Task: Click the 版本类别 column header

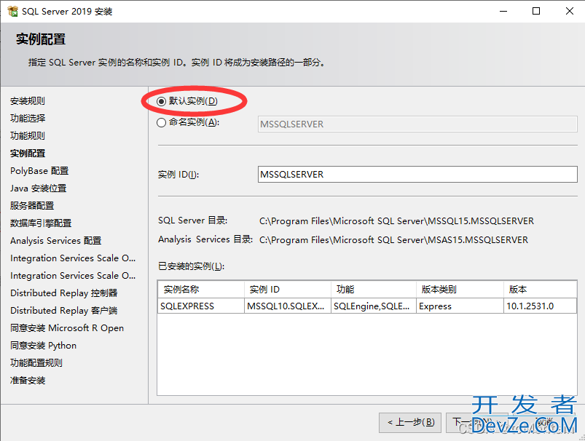Action: point(460,290)
